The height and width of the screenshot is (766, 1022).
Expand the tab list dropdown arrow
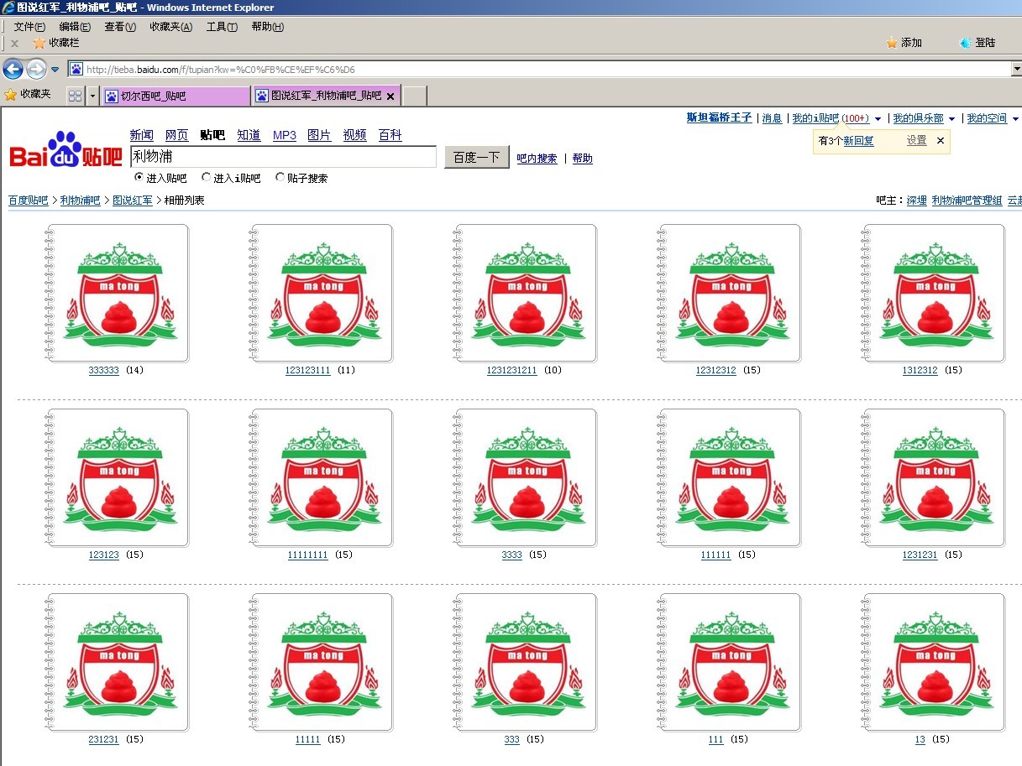[92, 96]
